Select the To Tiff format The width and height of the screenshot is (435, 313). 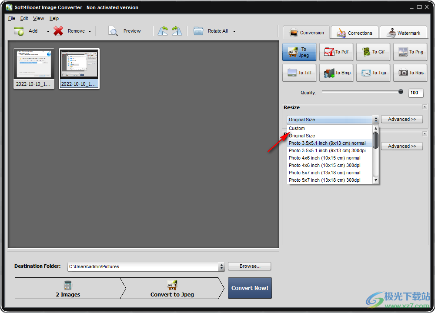(299, 73)
